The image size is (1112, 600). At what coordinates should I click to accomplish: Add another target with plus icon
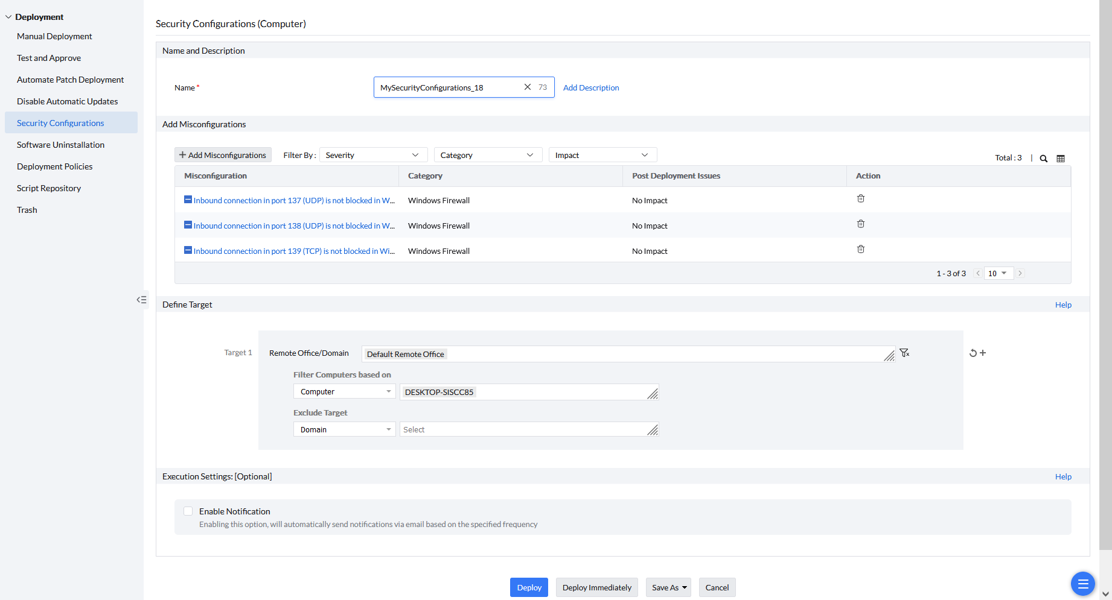tap(983, 353)
